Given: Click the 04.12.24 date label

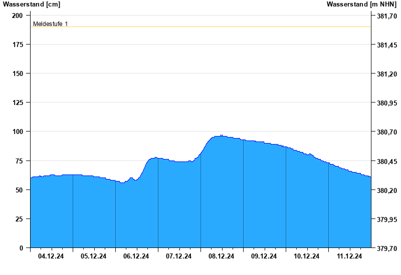Looking at the screenshot, I should coord(51,256).
